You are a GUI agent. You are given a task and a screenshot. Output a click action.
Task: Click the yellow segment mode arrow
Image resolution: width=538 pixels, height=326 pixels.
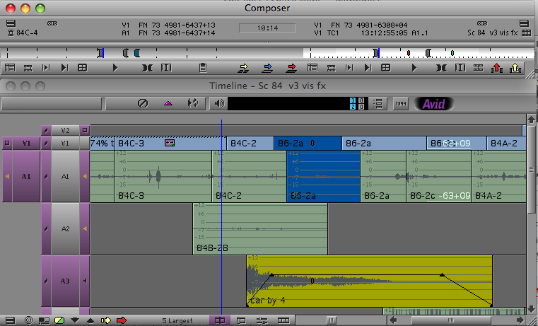[x=107, y=320]
